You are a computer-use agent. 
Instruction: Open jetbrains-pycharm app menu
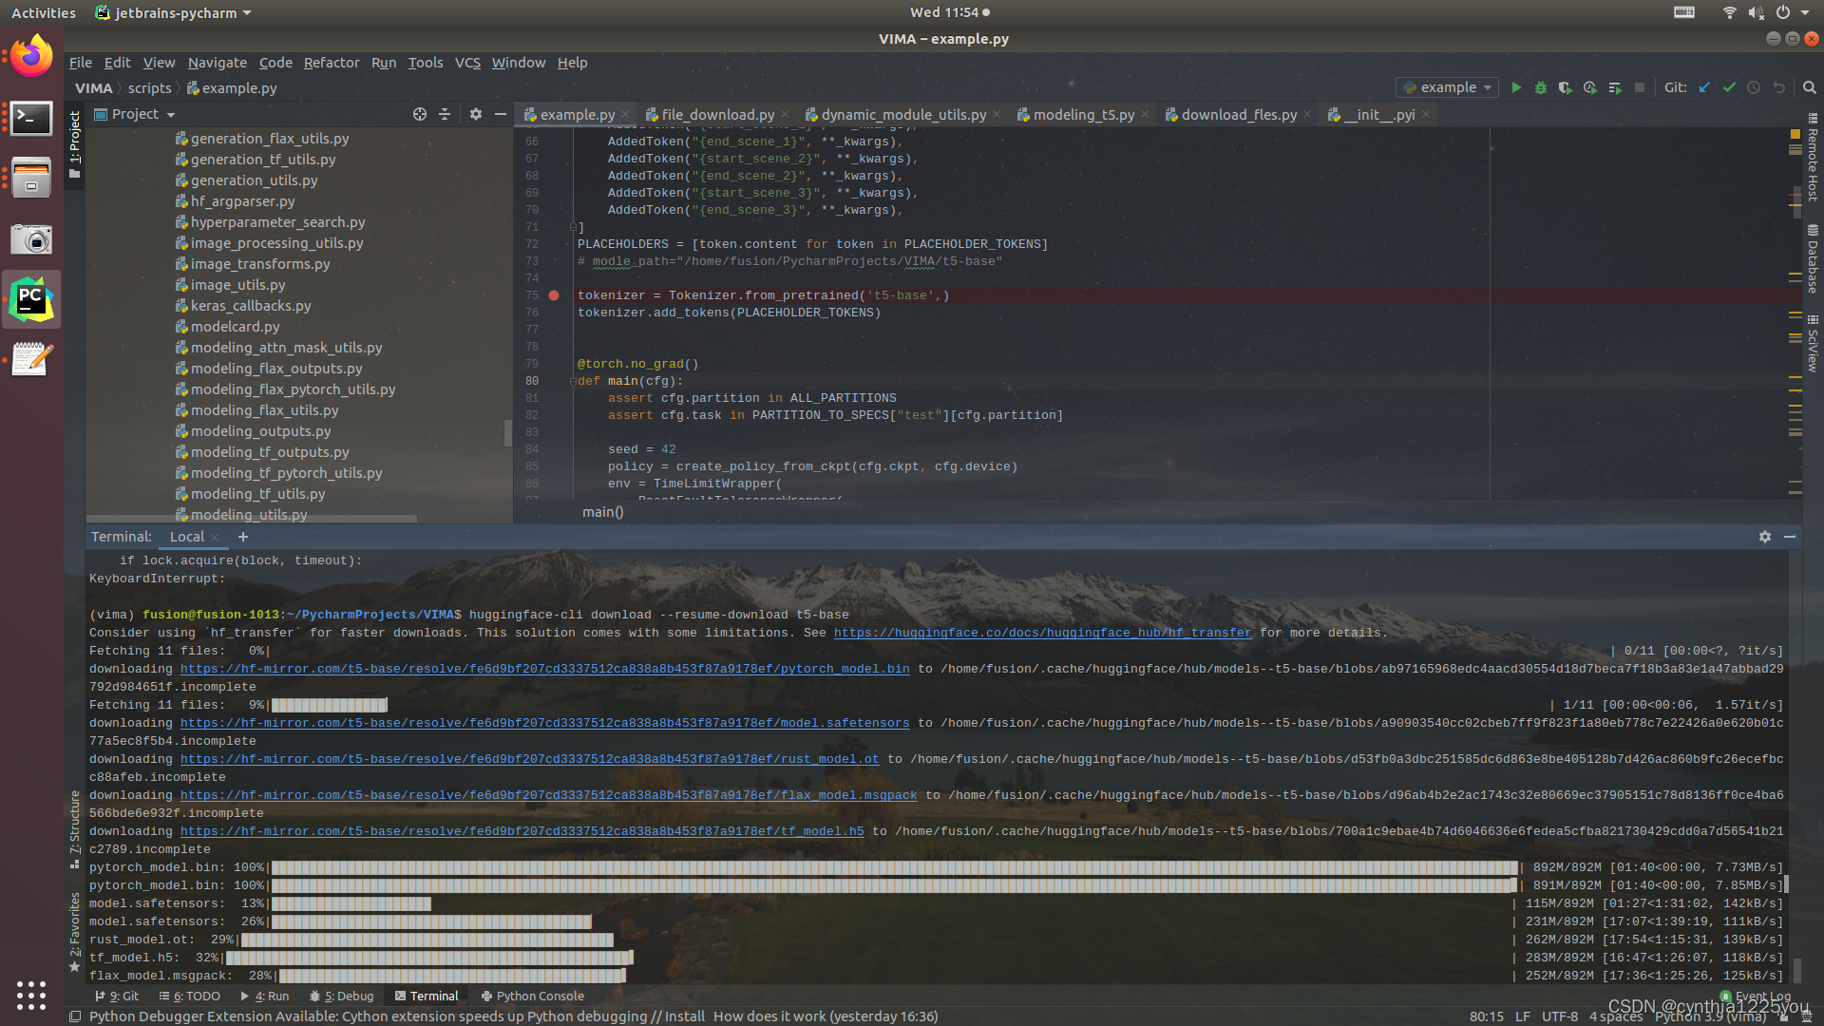[174, 12]
